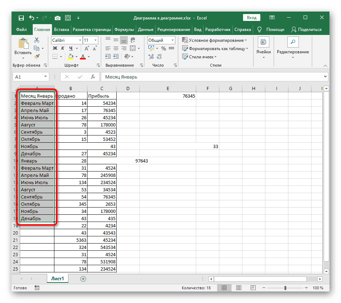Click the Cut scissors icon
Viewport: 341px width, 303px height.
[36, 40]
